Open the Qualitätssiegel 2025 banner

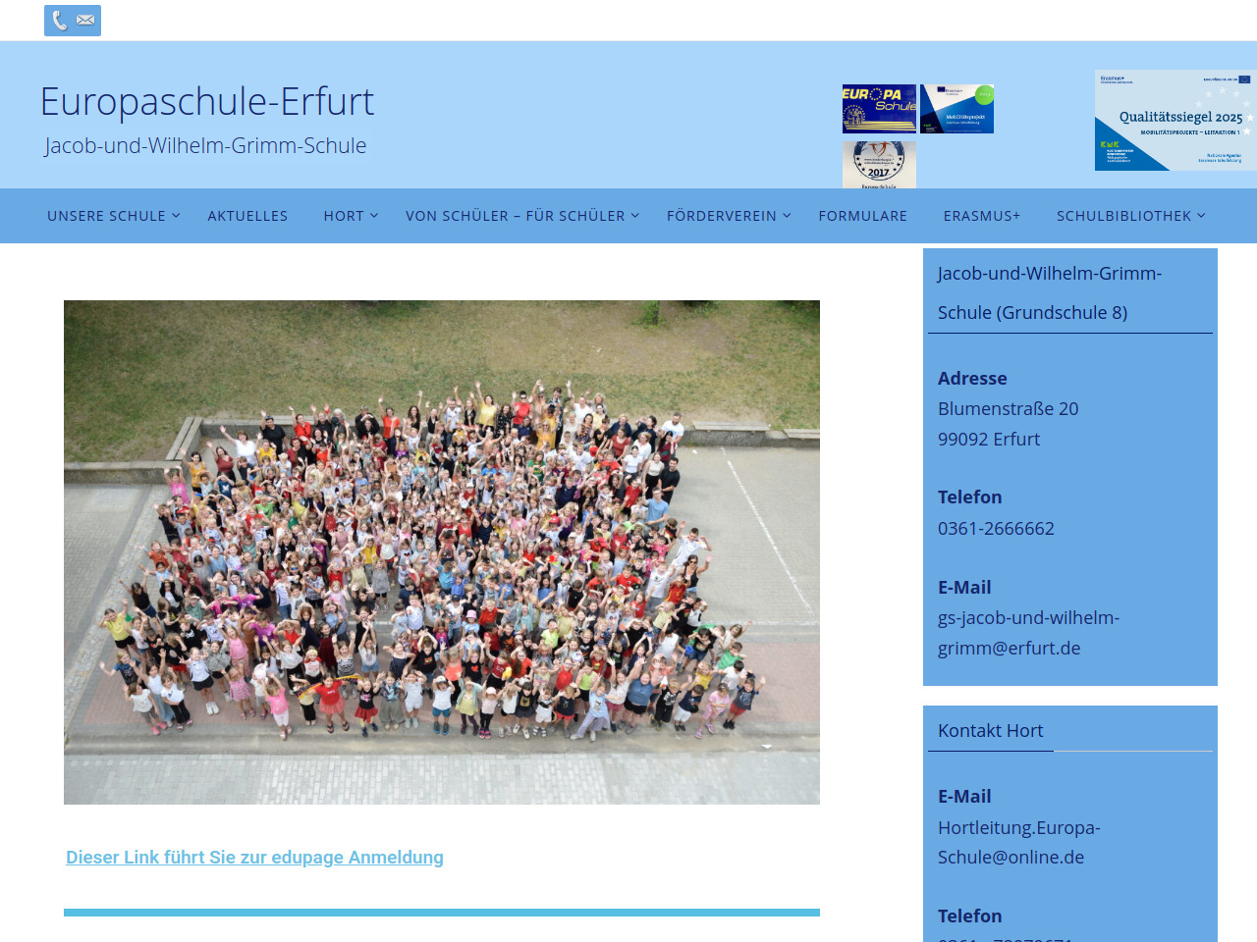coord(1175,120)
